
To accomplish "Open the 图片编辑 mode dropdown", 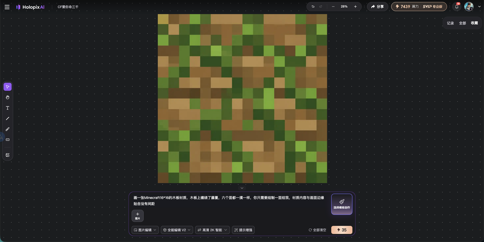I will (x=145, y=230).
